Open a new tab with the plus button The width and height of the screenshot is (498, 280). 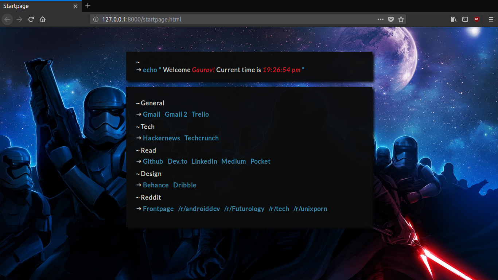[x=88, y=6]
